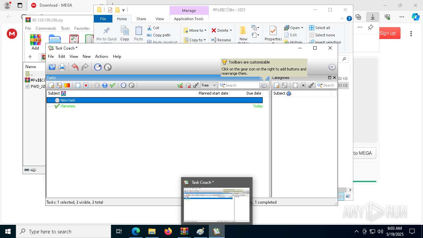
Task: Click the Windows Start button
Action: tap(8, 231)
